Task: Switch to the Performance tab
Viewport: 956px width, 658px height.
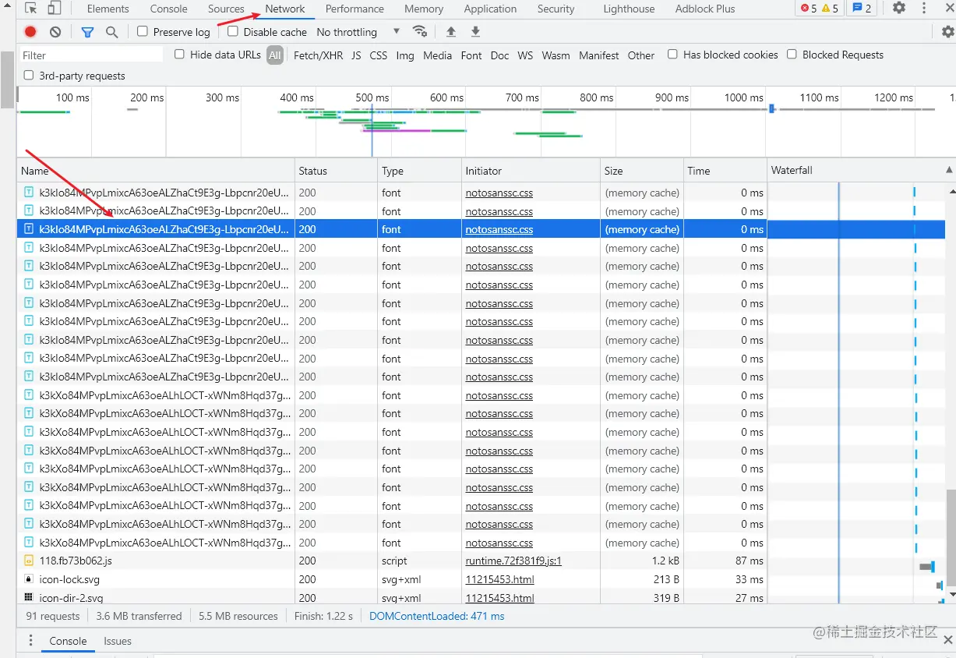Action: click(355, 9)
